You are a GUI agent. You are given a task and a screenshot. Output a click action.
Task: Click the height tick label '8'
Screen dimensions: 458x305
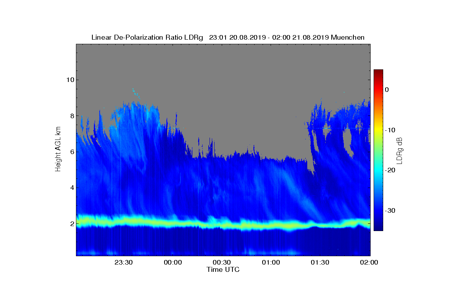point(72,116)
